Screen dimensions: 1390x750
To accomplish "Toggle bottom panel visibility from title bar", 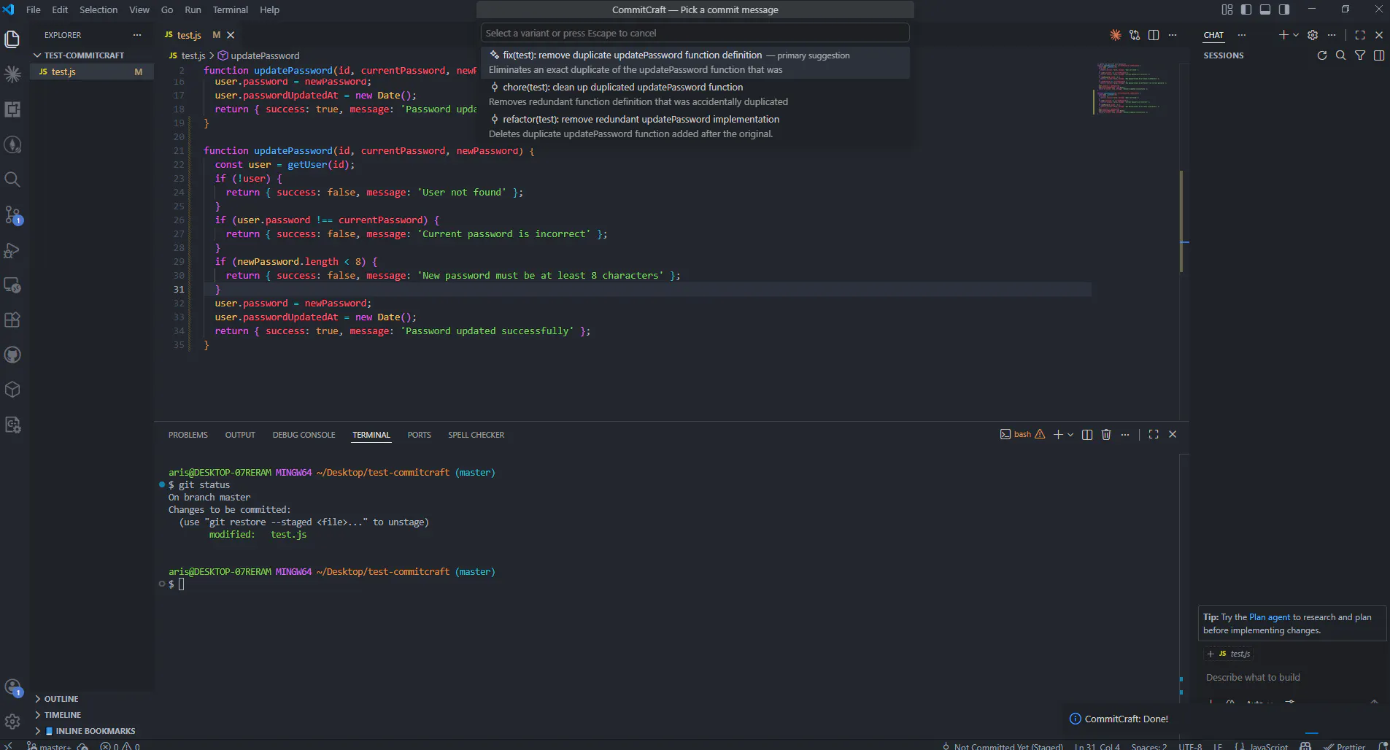I will pyautogui.click(x=1265, y=9).
